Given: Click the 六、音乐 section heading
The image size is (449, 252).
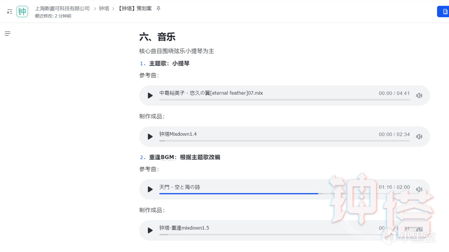Looking at the screenshot, I should tap(157, 37).
